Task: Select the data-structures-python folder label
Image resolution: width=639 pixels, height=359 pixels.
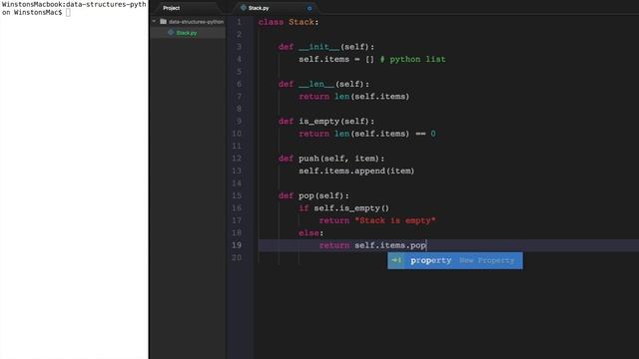Action: pyautogui.click(x=196, y=22)
